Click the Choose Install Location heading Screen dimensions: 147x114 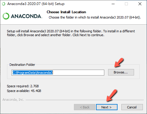(66, 12)
